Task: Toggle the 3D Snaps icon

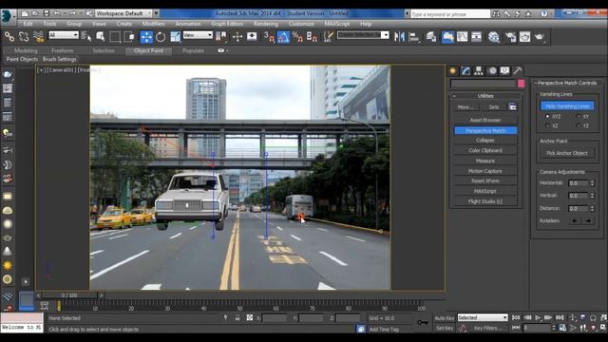Action: (x=269, y=37)
